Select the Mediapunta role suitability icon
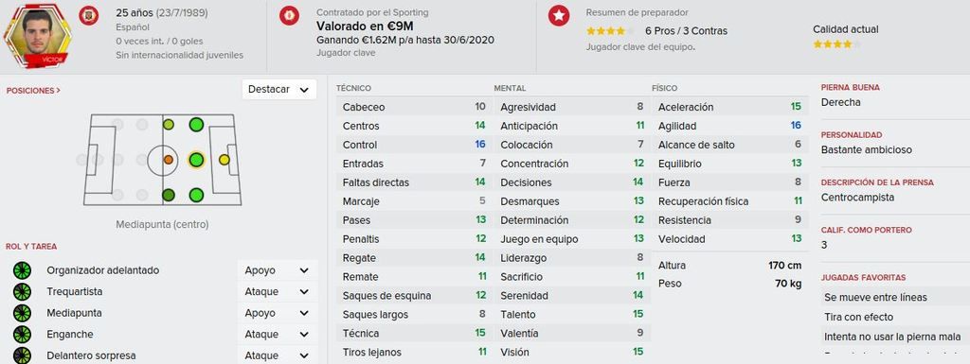The image size is (970, 364). [23, 313]
